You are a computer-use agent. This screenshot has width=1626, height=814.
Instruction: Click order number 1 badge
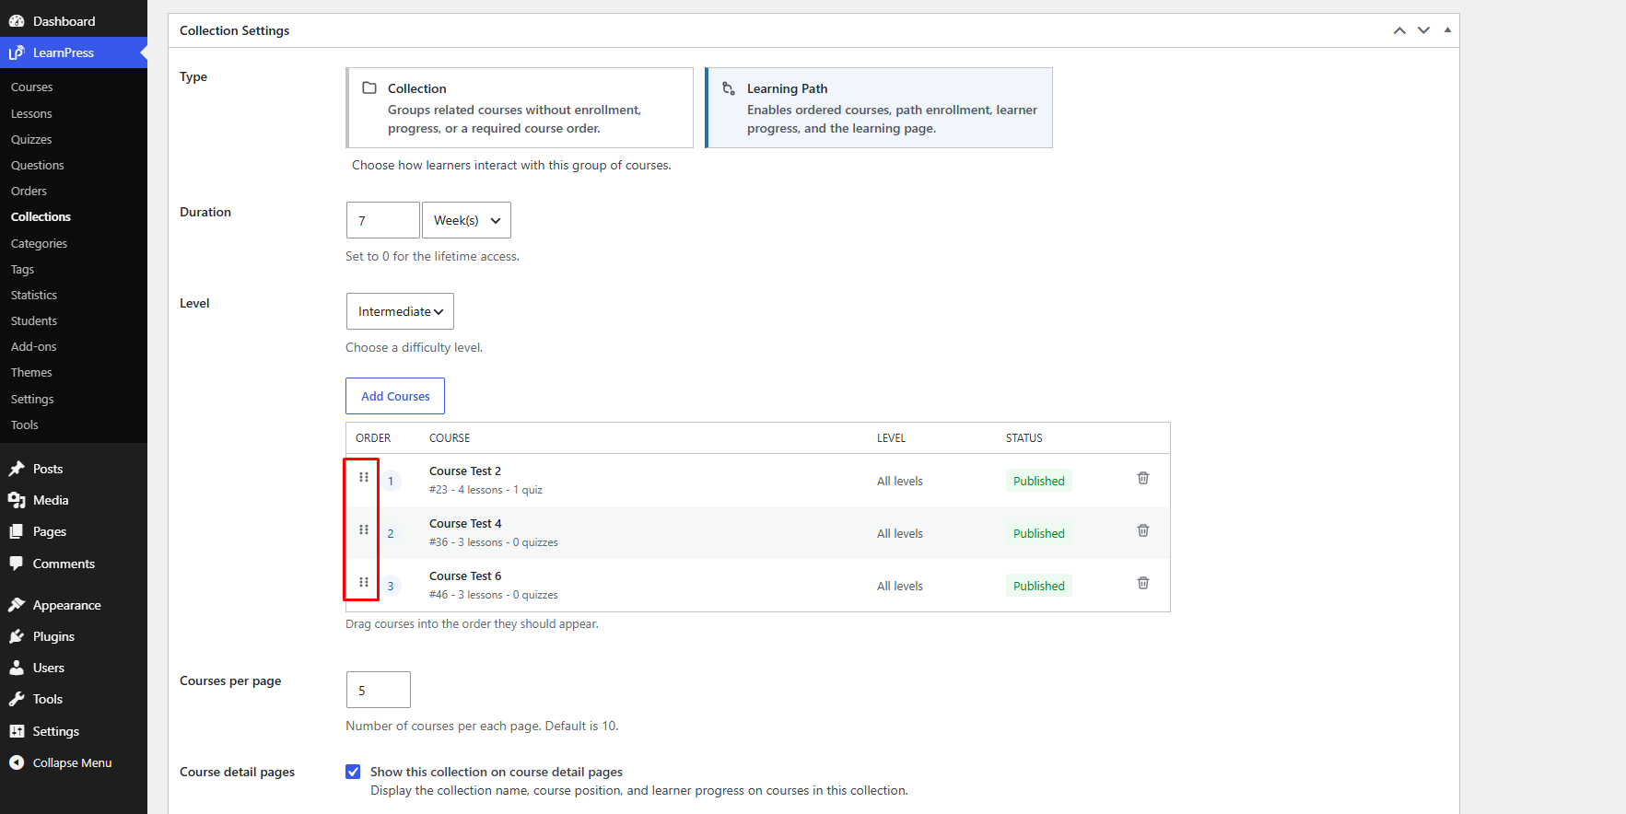(x=391, y=481)
